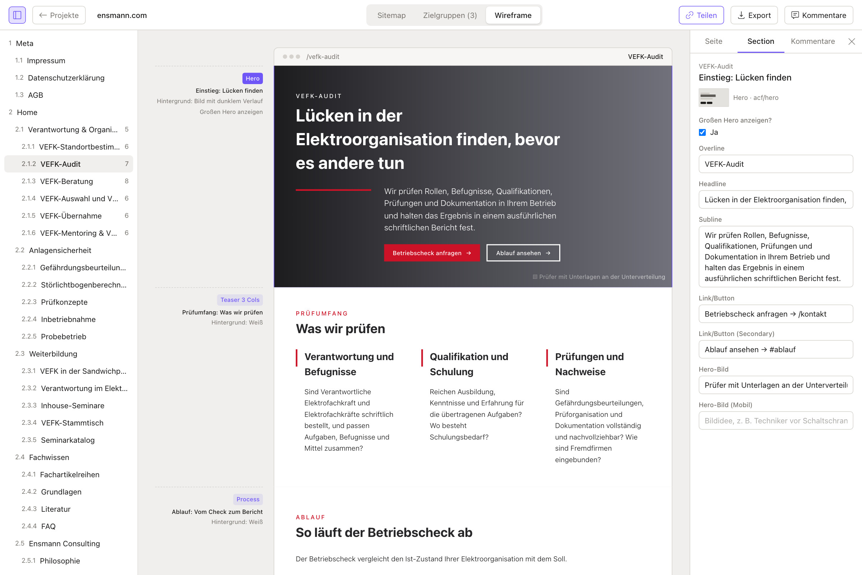Select Ensmann Consulting tree item

tap(69, 543)
